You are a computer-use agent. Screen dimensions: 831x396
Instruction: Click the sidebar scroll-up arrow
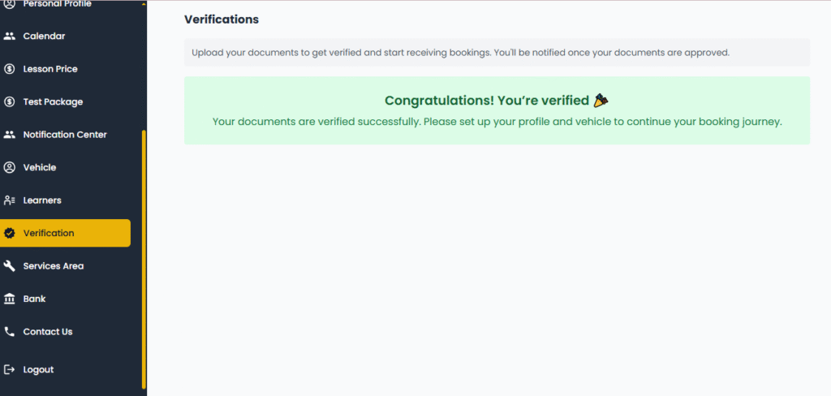tap(144, 4)
